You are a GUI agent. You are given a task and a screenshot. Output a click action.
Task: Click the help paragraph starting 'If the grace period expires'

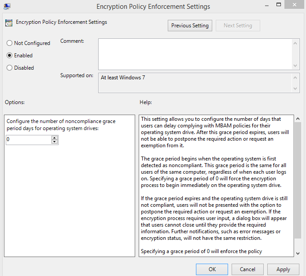point(214,218)
